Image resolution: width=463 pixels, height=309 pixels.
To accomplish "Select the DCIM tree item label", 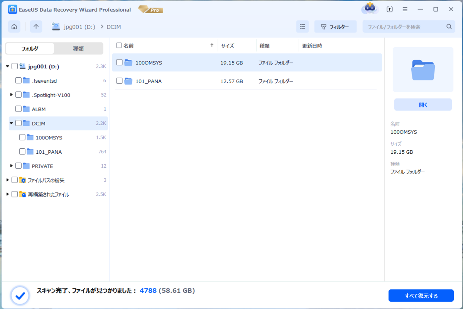I will pos(39,123).
